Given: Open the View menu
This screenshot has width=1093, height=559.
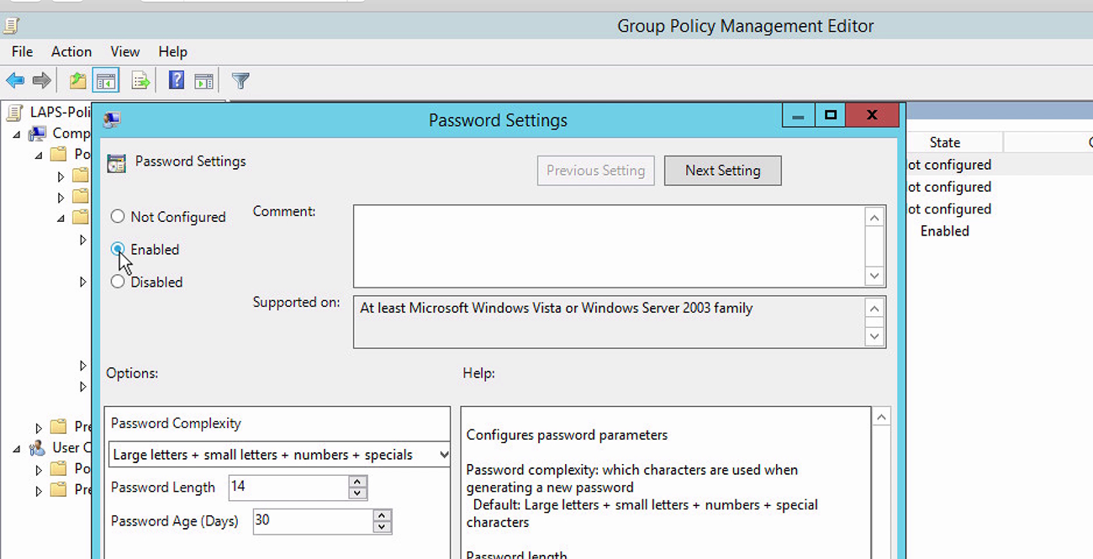Looking at the screenshot, I should [124, 51].
